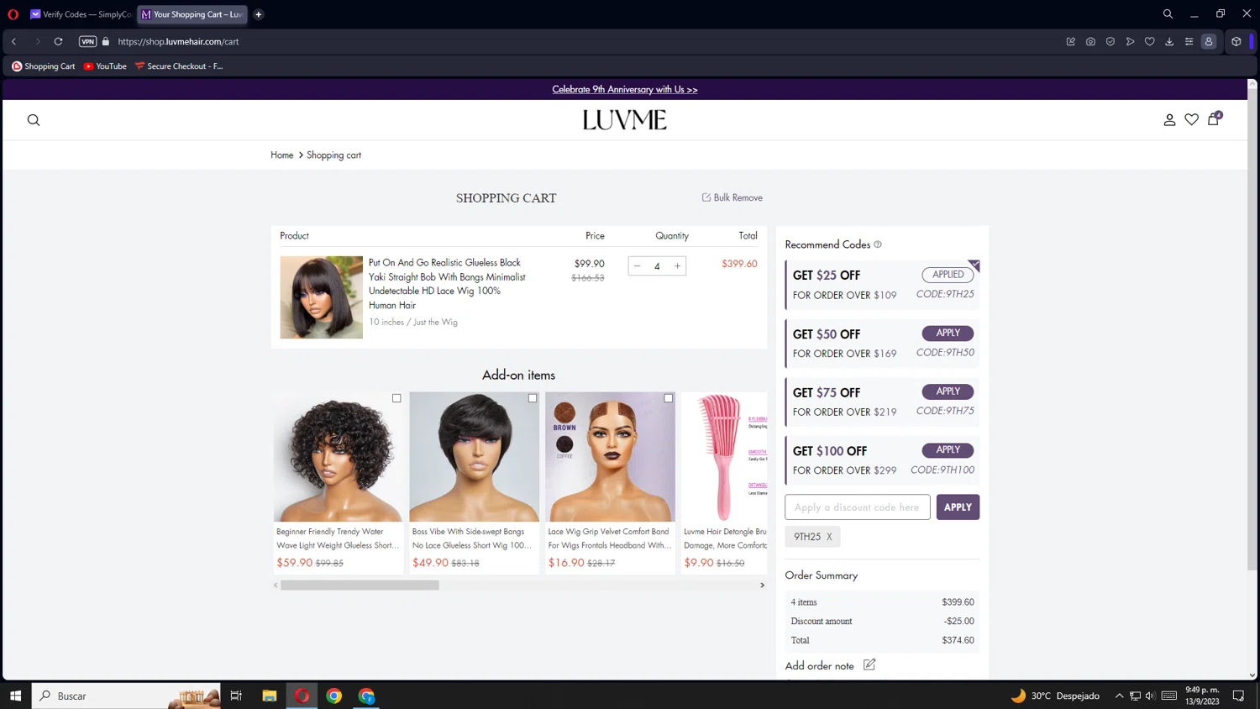Click the Opera snapshot camera icon

point(1090,41)
